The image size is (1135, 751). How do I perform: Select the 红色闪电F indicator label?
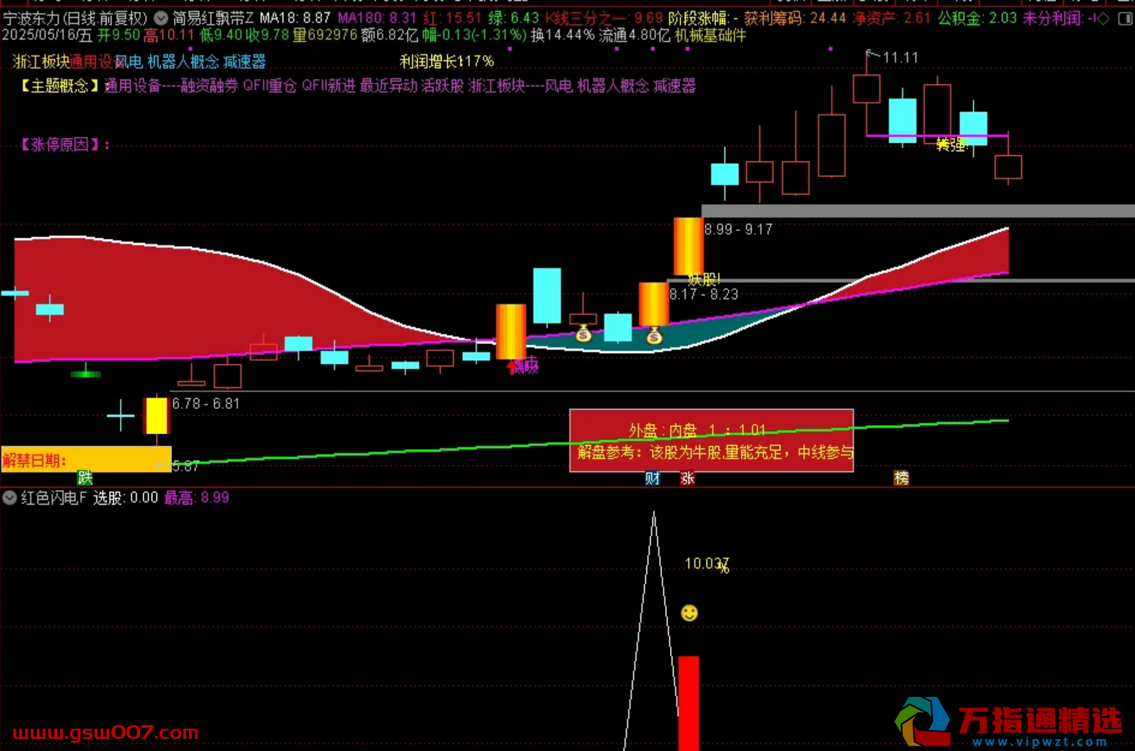coord(54,497)
